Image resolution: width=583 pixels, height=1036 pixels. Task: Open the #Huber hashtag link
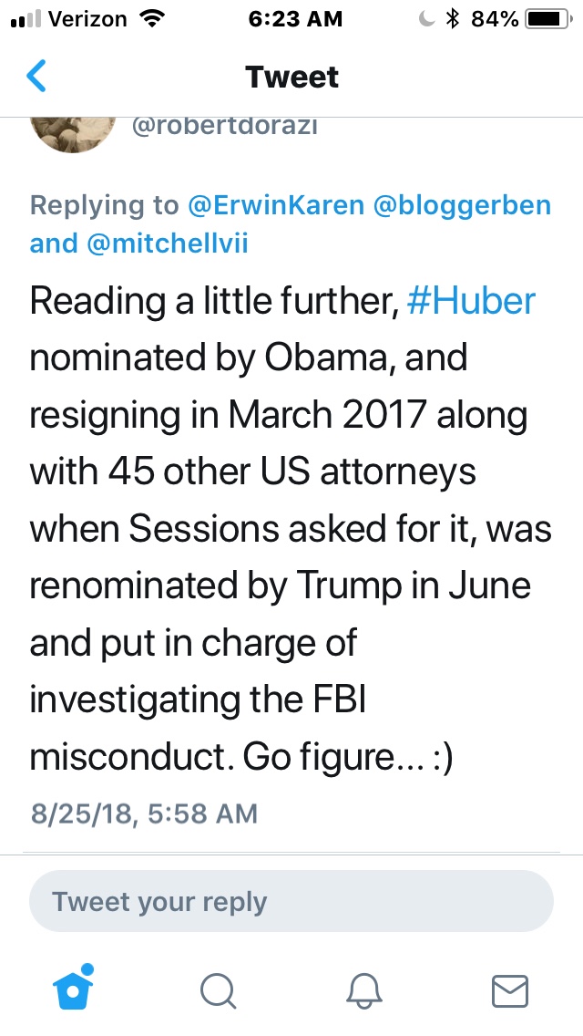[471, 301]
